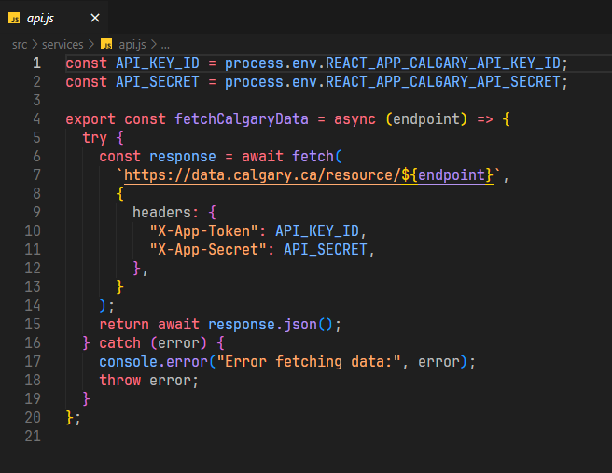Click line number 4 in the gutter
This screenshot has height=473, width=612.
[36, 119]
